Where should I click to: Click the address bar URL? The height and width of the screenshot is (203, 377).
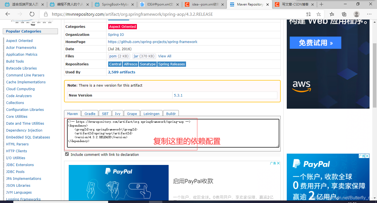pyautogui.click(x=132, y=14)
